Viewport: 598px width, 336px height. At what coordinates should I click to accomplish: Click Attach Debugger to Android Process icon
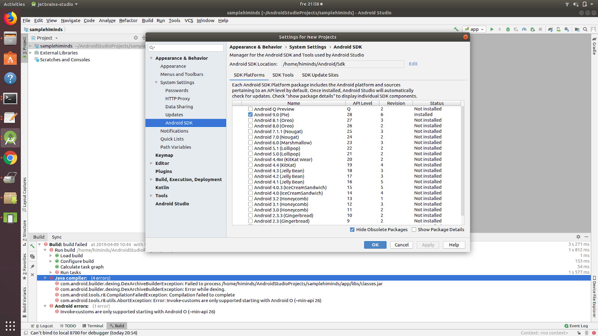[532, 29]
